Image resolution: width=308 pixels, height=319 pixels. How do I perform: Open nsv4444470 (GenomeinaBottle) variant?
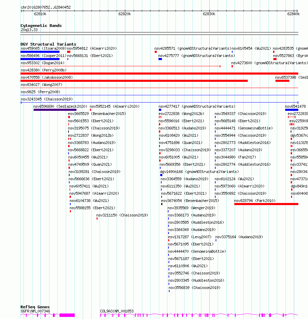click(197, 251)
